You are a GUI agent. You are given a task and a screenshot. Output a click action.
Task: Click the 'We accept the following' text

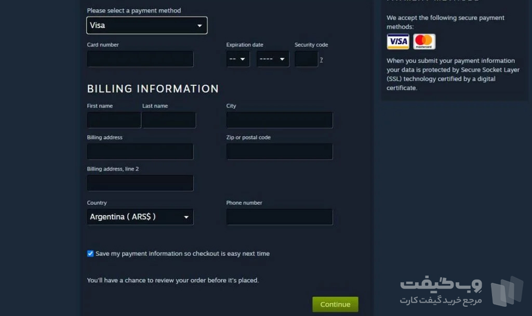pyautogui.click(x=445, y=22)
